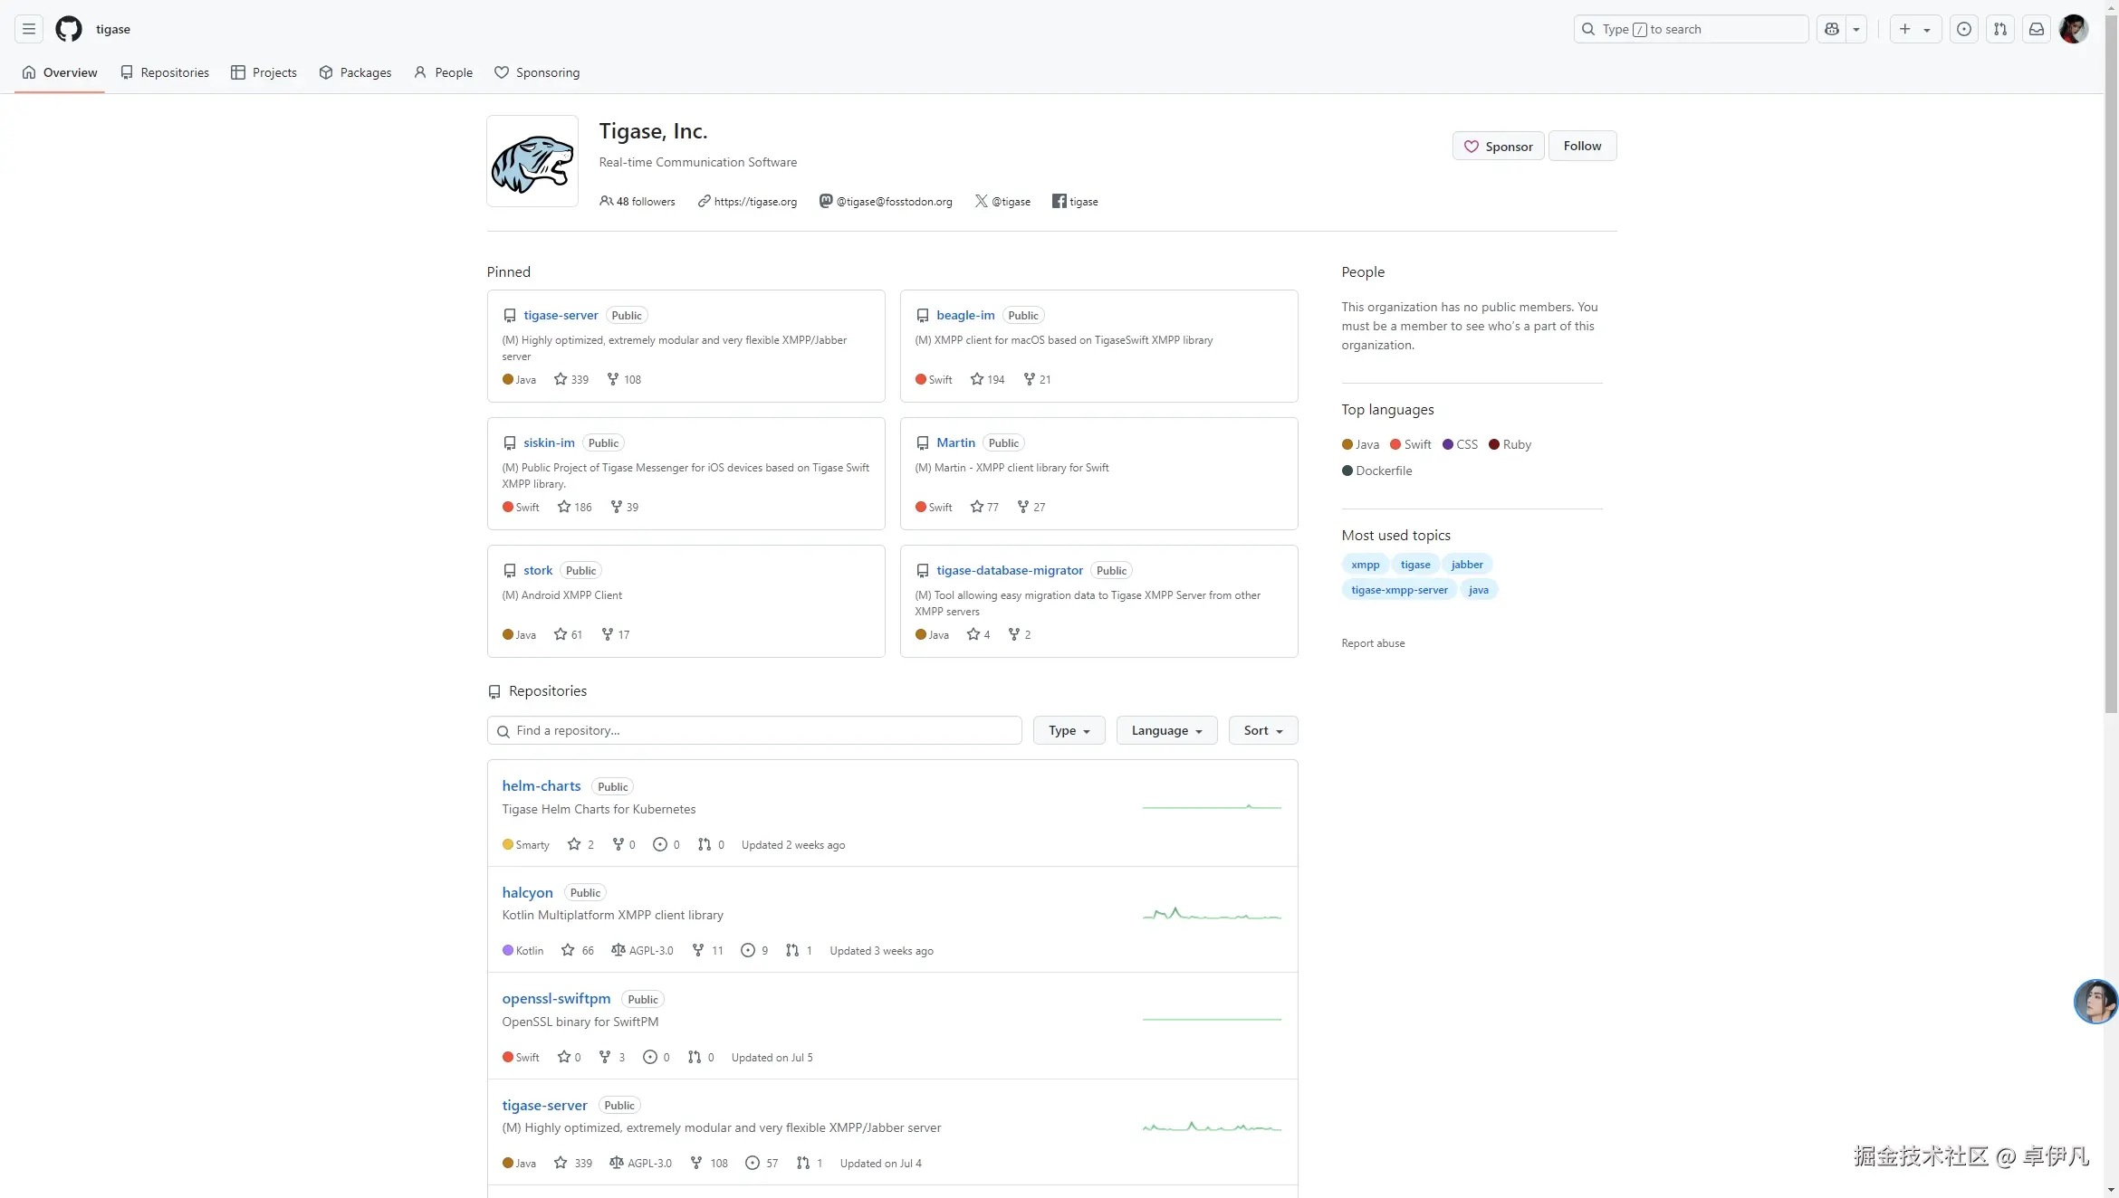Follow the Tigase organization
2119x1198 pixels.
pos(1582,146)
